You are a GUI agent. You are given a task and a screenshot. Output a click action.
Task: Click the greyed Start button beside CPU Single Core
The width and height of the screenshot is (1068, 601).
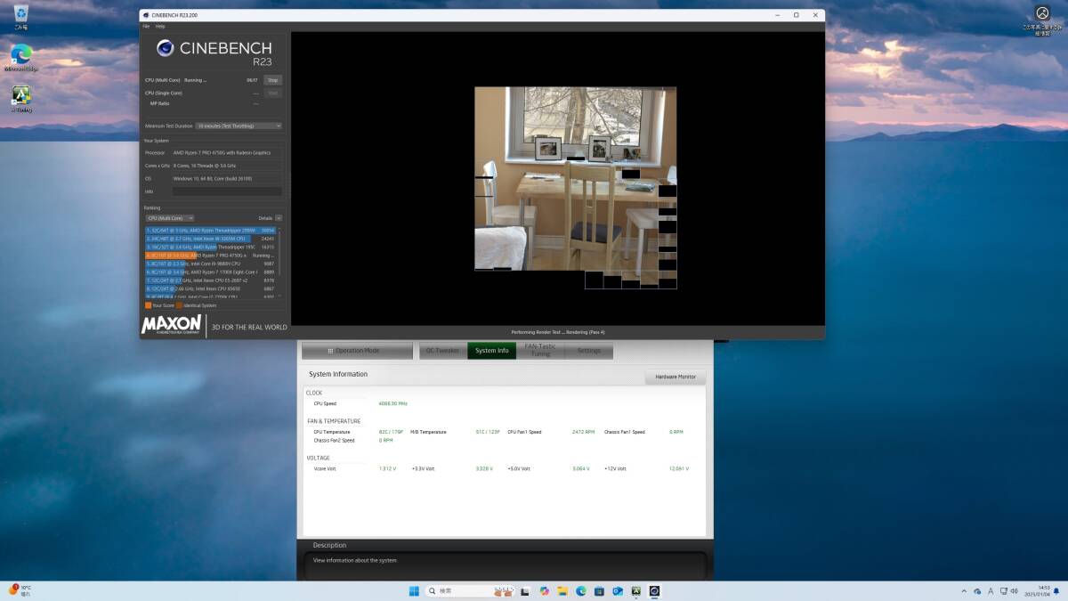click(x=273, y=93)
